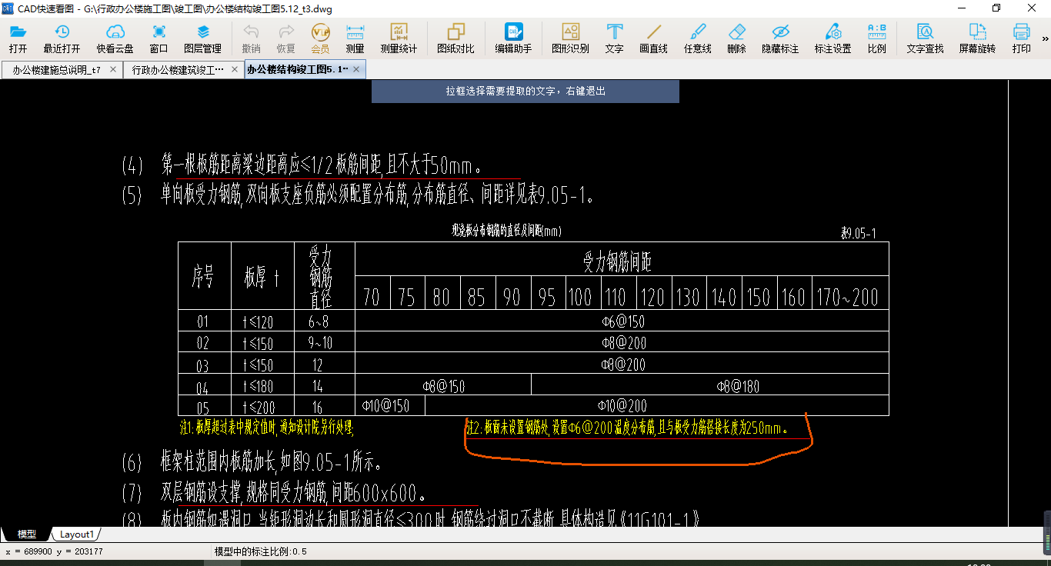This screenshot has height=566, width=1051.
Task: Open 快看云盘 cloud drive
Action: pyautogui.click(x=115, y=38)
